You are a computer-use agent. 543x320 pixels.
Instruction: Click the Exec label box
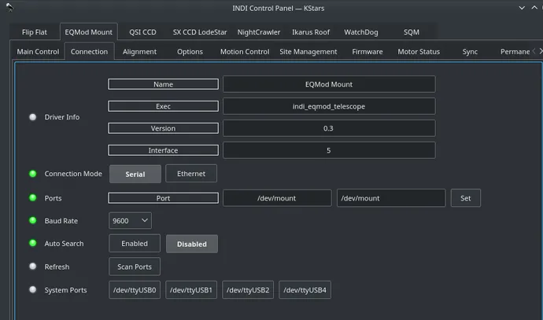163,106
